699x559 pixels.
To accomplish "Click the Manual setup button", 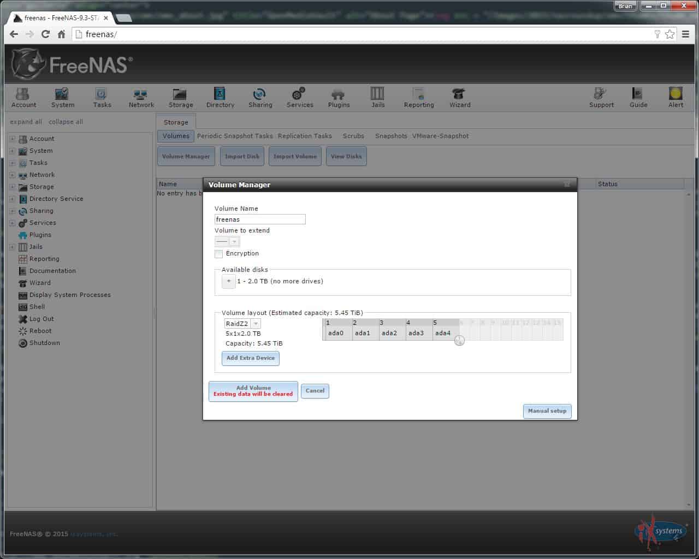I will [x=547, y=411].
